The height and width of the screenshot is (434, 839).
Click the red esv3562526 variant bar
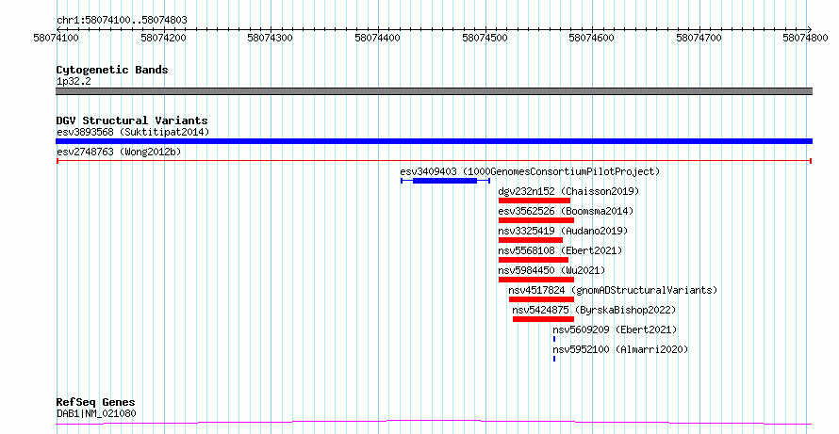tap(536, 220)
